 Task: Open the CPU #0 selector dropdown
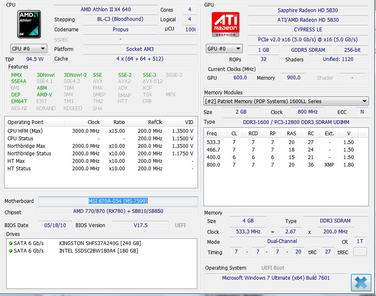28,49
